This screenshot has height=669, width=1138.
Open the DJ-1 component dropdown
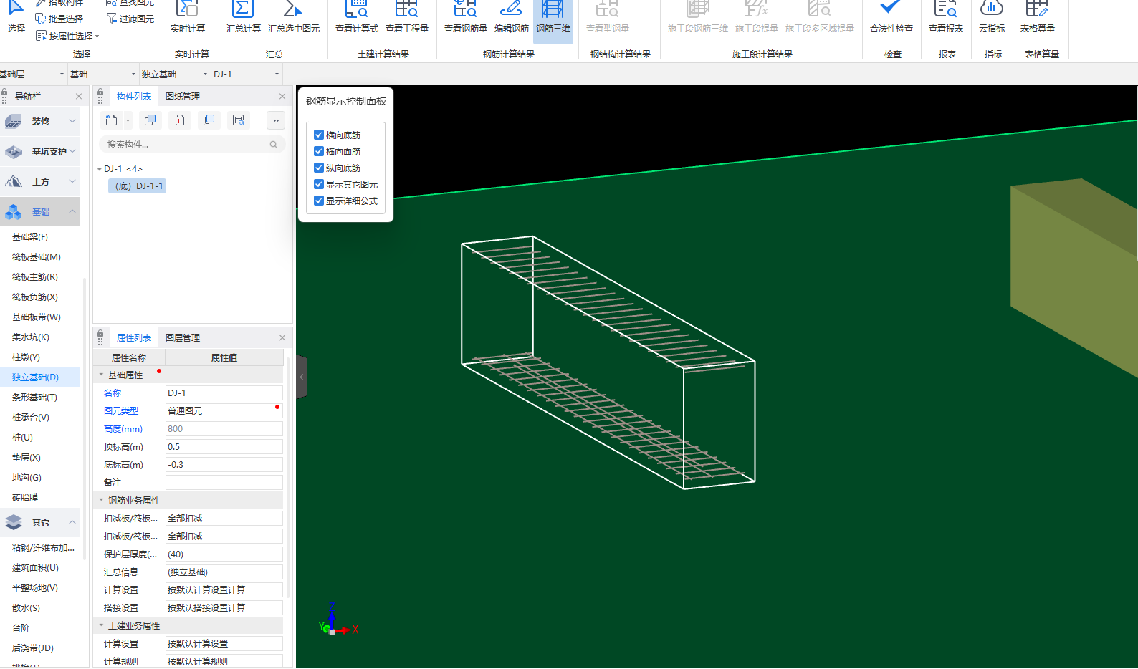[277, 74]
